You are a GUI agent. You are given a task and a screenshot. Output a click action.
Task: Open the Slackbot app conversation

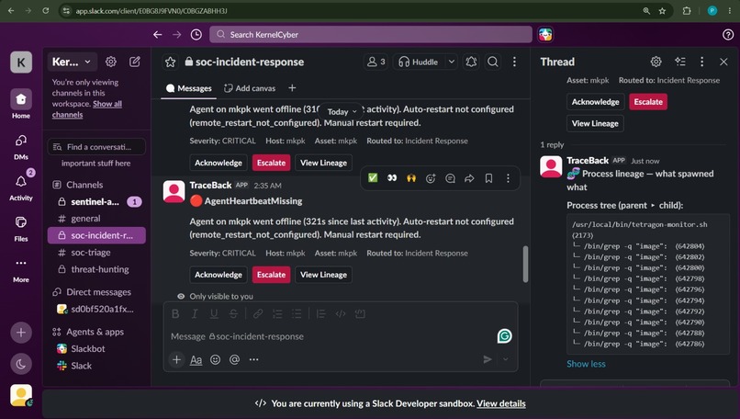96,348
